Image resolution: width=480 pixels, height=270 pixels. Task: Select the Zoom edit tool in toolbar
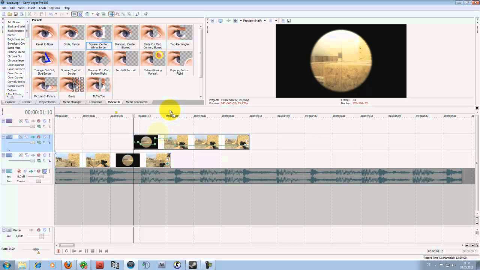click(129, 14)
